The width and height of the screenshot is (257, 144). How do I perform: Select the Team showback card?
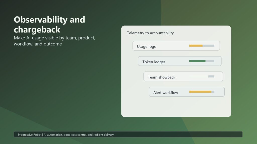tap(183, 76)
